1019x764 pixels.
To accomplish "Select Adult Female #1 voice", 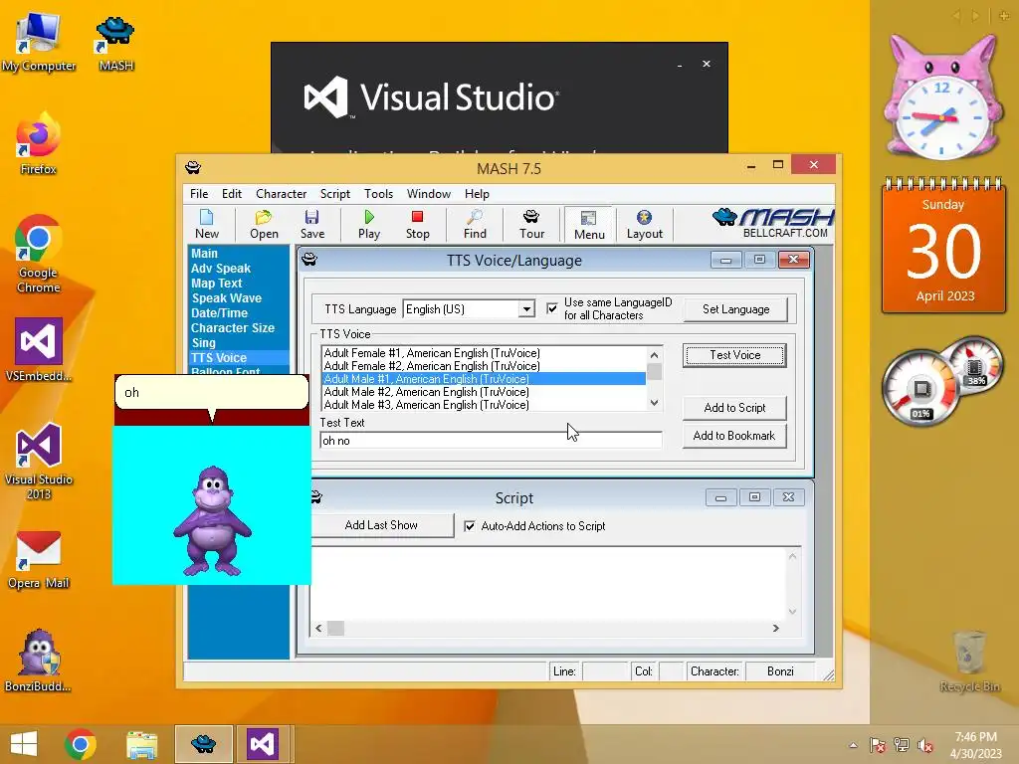I will pos(485,353).
